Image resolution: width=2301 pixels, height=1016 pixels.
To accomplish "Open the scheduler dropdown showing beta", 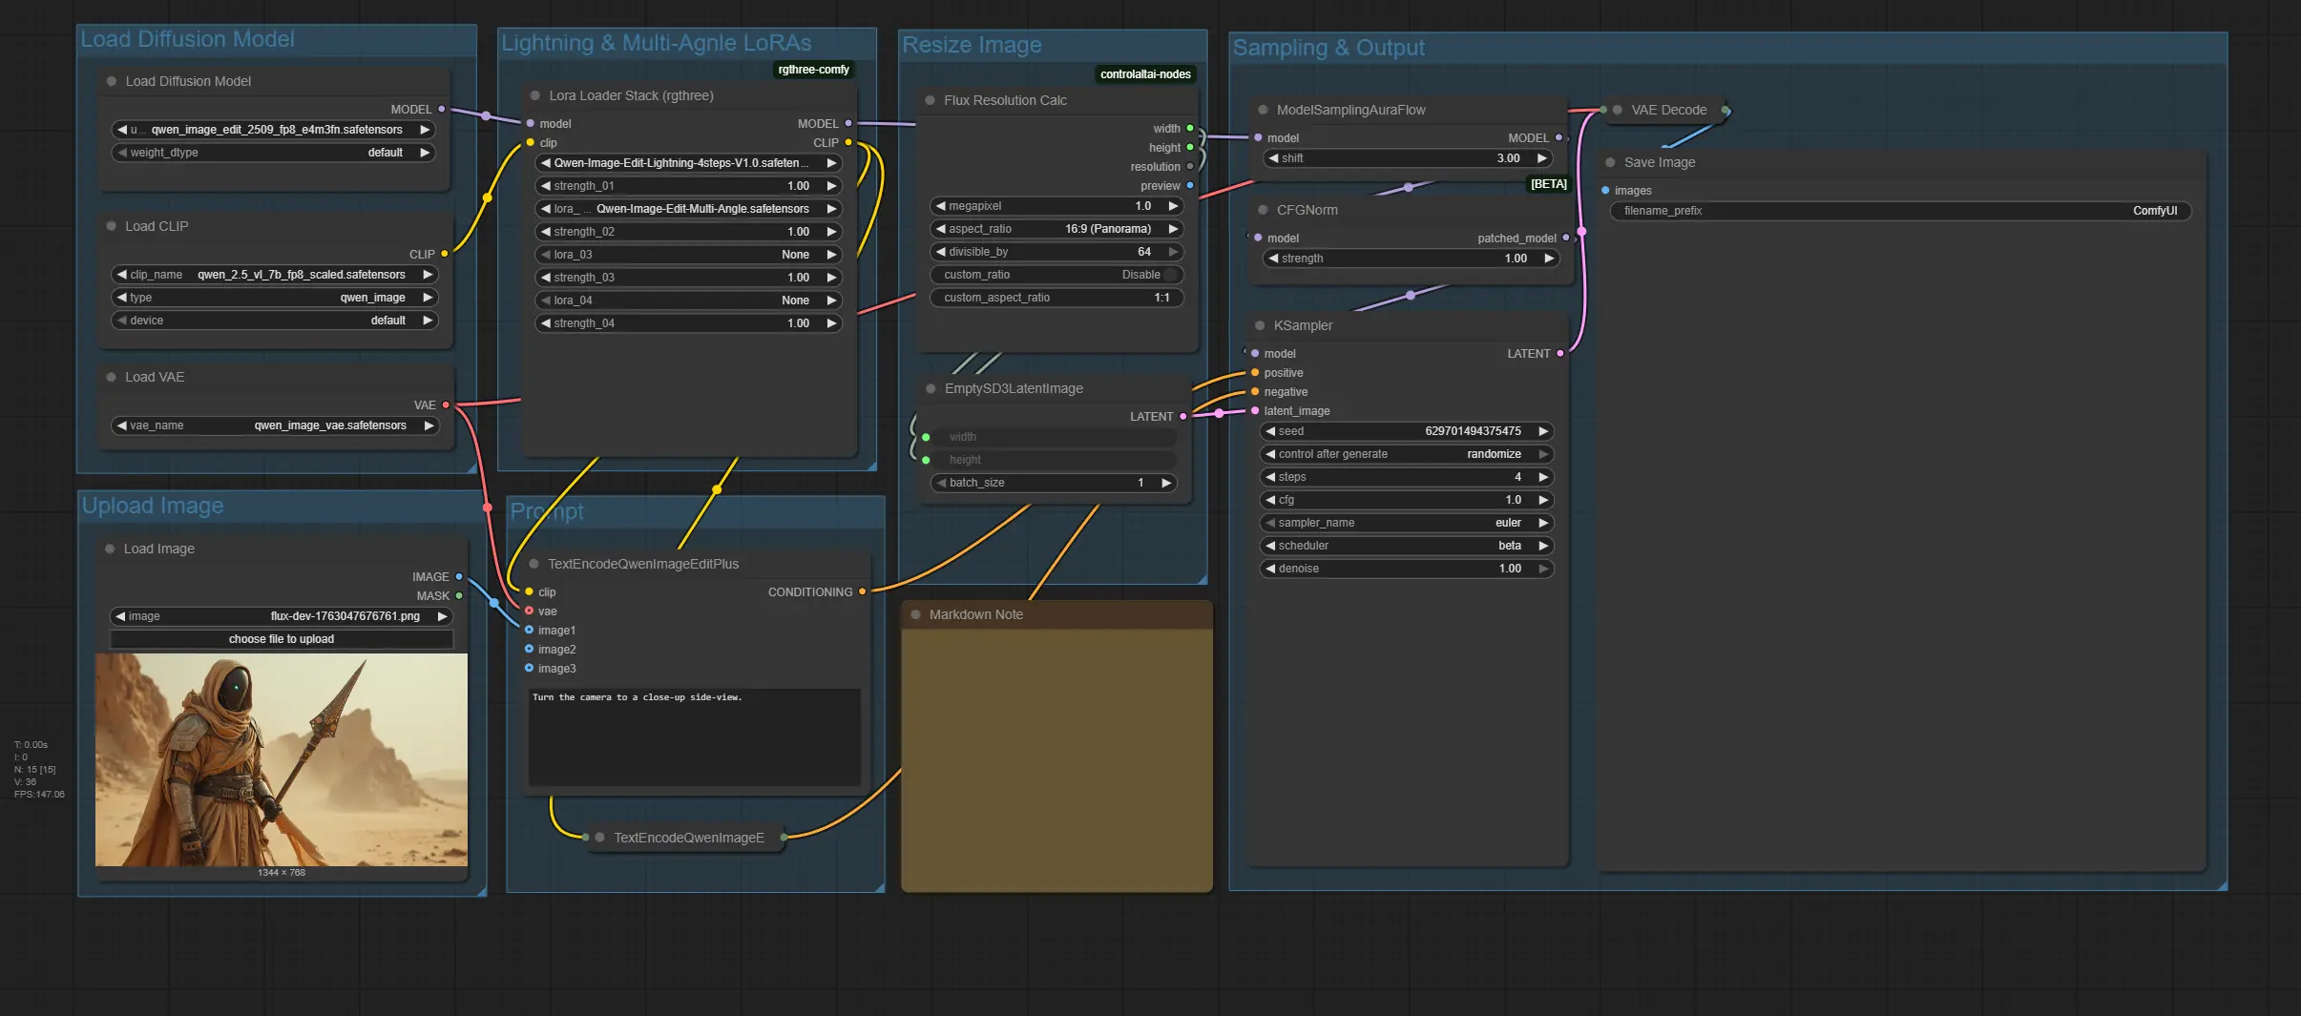I will pos(1406,546).
